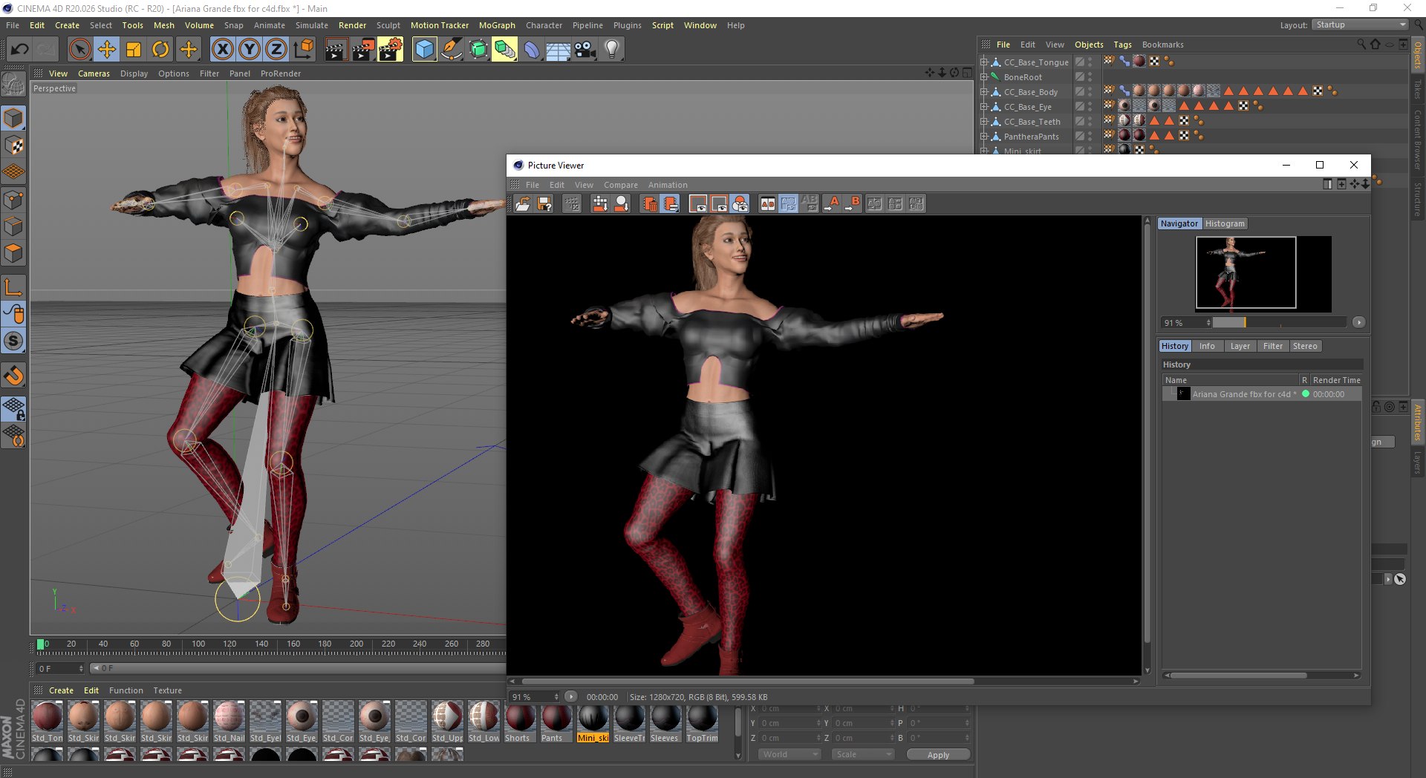Open the World coordinate dropdown
The height and width of the screenshot is (778, 1426).
789,754
